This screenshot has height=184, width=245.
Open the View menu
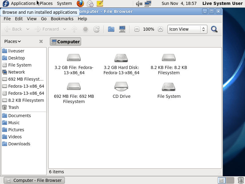pos(32,19)
